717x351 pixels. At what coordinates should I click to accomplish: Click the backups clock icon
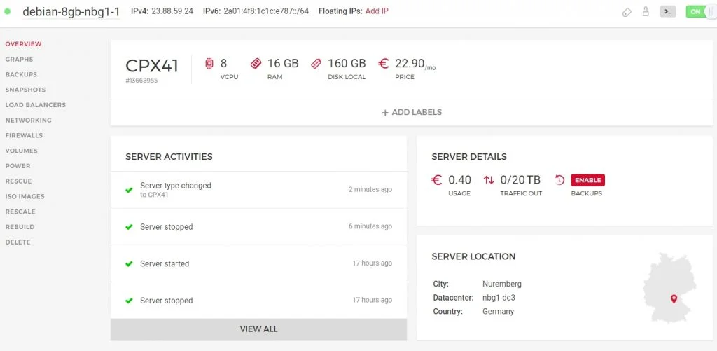[x=559, y=180]
